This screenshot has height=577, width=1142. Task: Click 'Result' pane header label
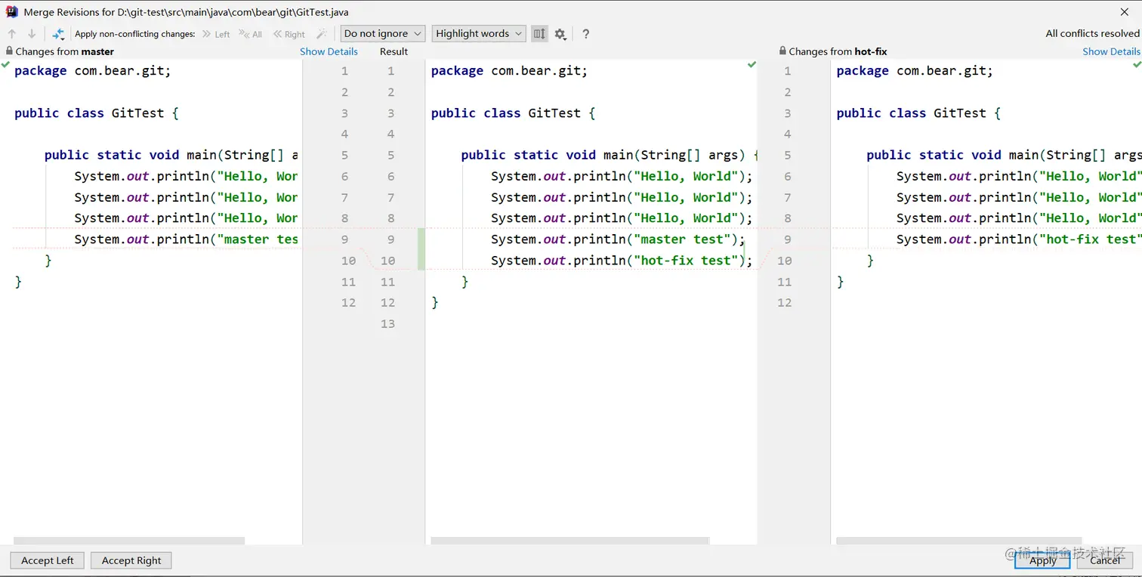[394, 51]
